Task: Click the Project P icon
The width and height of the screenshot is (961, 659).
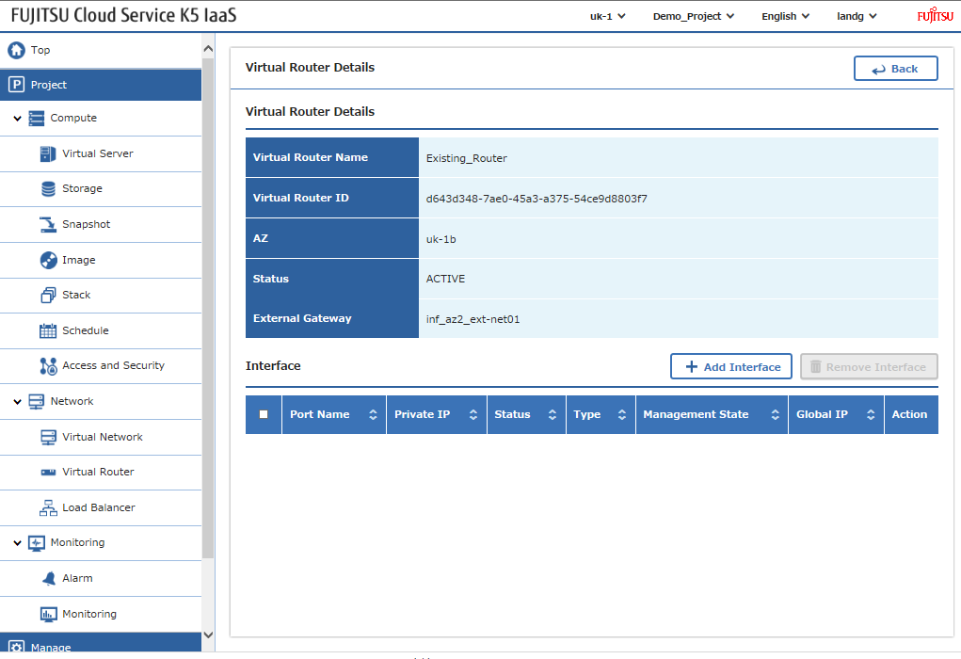Action: [x=16, y=85]
